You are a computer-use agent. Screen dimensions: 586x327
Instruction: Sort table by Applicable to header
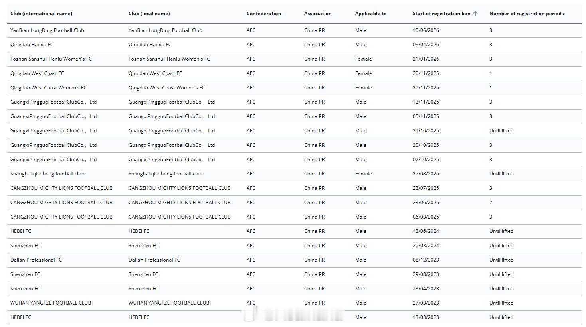point(371,14)
